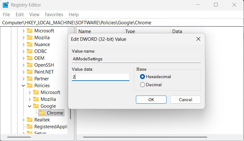244x141 pixels.
Task: Confirm the DWORD value with OK
Action: [x=151, y=100]
